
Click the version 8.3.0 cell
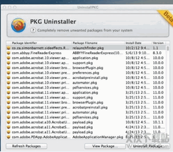tap(157, 53)
